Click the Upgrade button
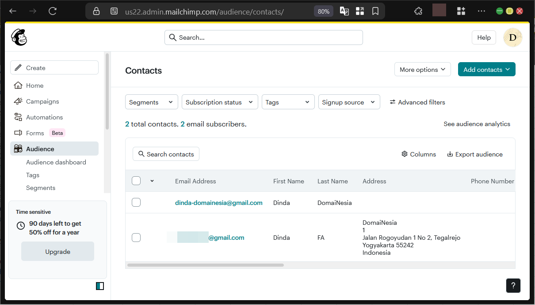The width and height of the screenshot is (535, 305). pyautogui.click(x=57, y=251)
